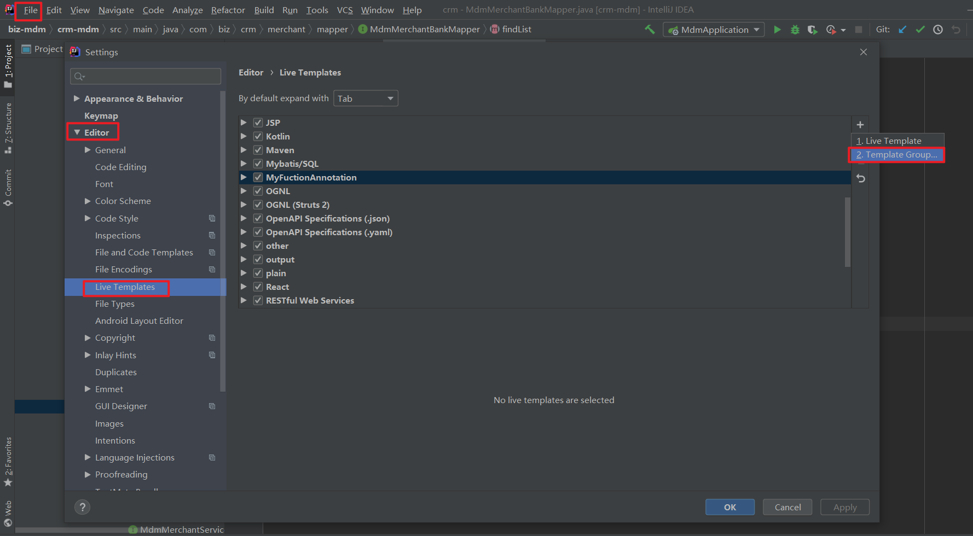
Task: Open the Navigate menu
Action: click(x=116, y=10)
